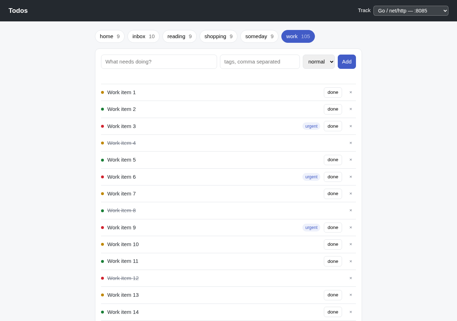The width and height of the screenshot is (457, 321).
Task: Mark Work item 9 as done
Action: (x=333, y=228)
